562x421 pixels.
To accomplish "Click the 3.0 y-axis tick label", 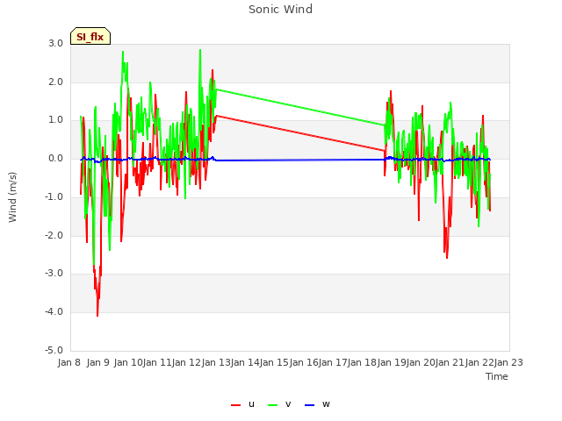I will [56, 43].
